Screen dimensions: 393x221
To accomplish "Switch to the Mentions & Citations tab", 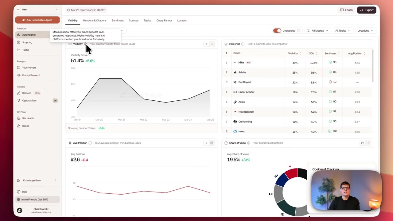I will coord(95,21).
